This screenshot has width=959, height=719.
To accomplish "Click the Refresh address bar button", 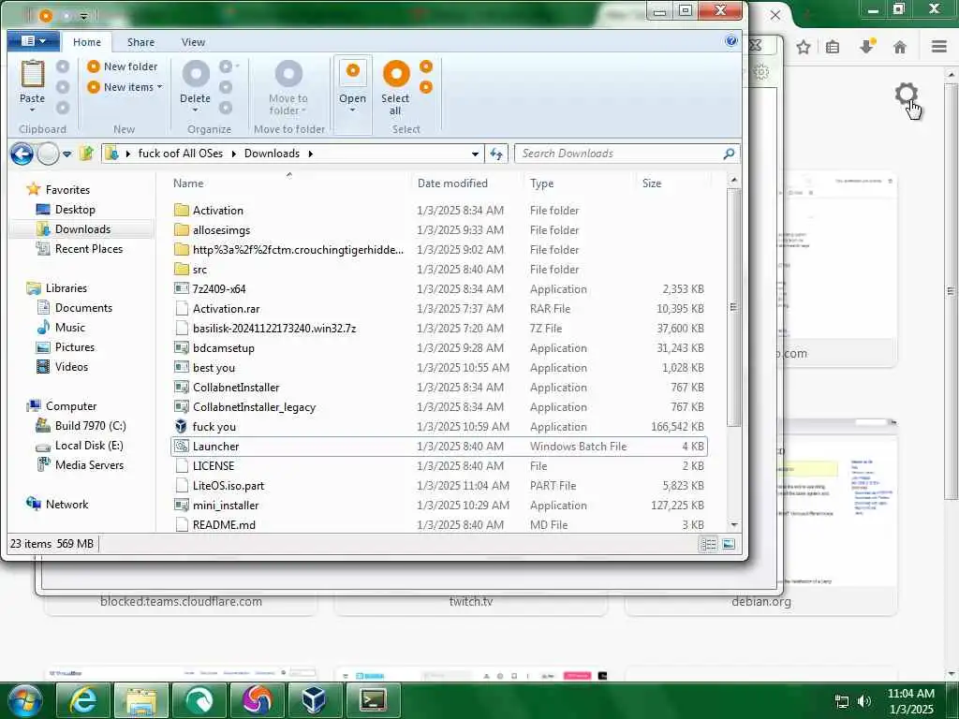I will pos(496,154).
